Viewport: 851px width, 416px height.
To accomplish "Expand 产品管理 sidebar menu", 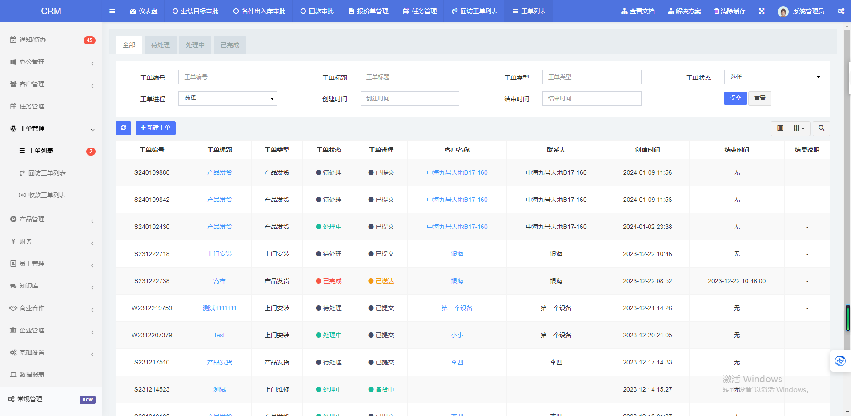I will [51, 219].
